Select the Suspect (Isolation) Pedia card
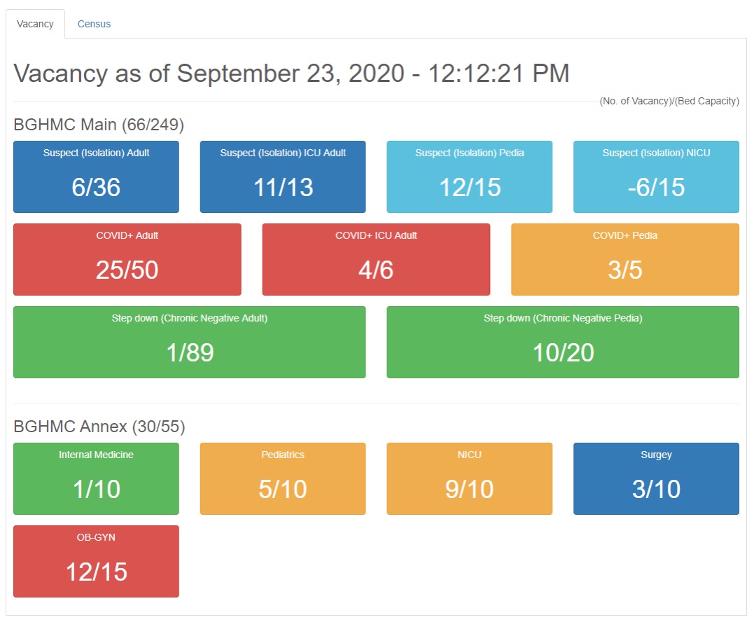The image size is (754, 622). click(470, 177)
